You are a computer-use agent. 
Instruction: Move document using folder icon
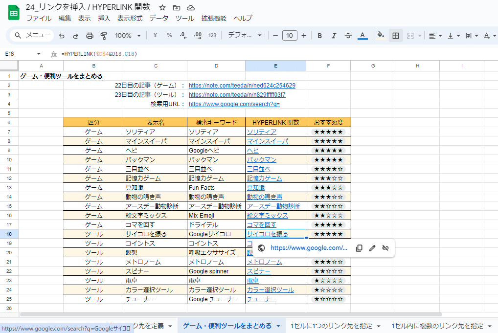177,8
